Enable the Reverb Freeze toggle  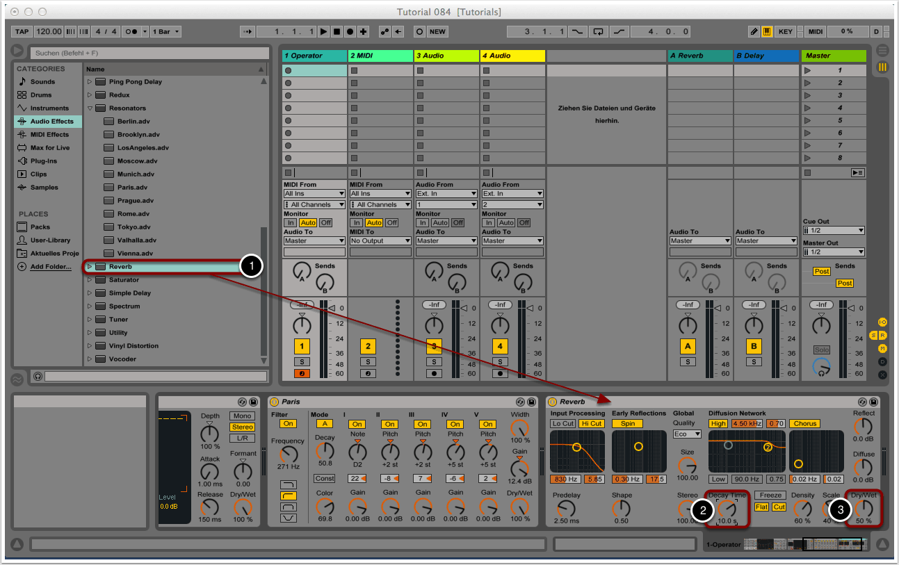click(770, 495)
